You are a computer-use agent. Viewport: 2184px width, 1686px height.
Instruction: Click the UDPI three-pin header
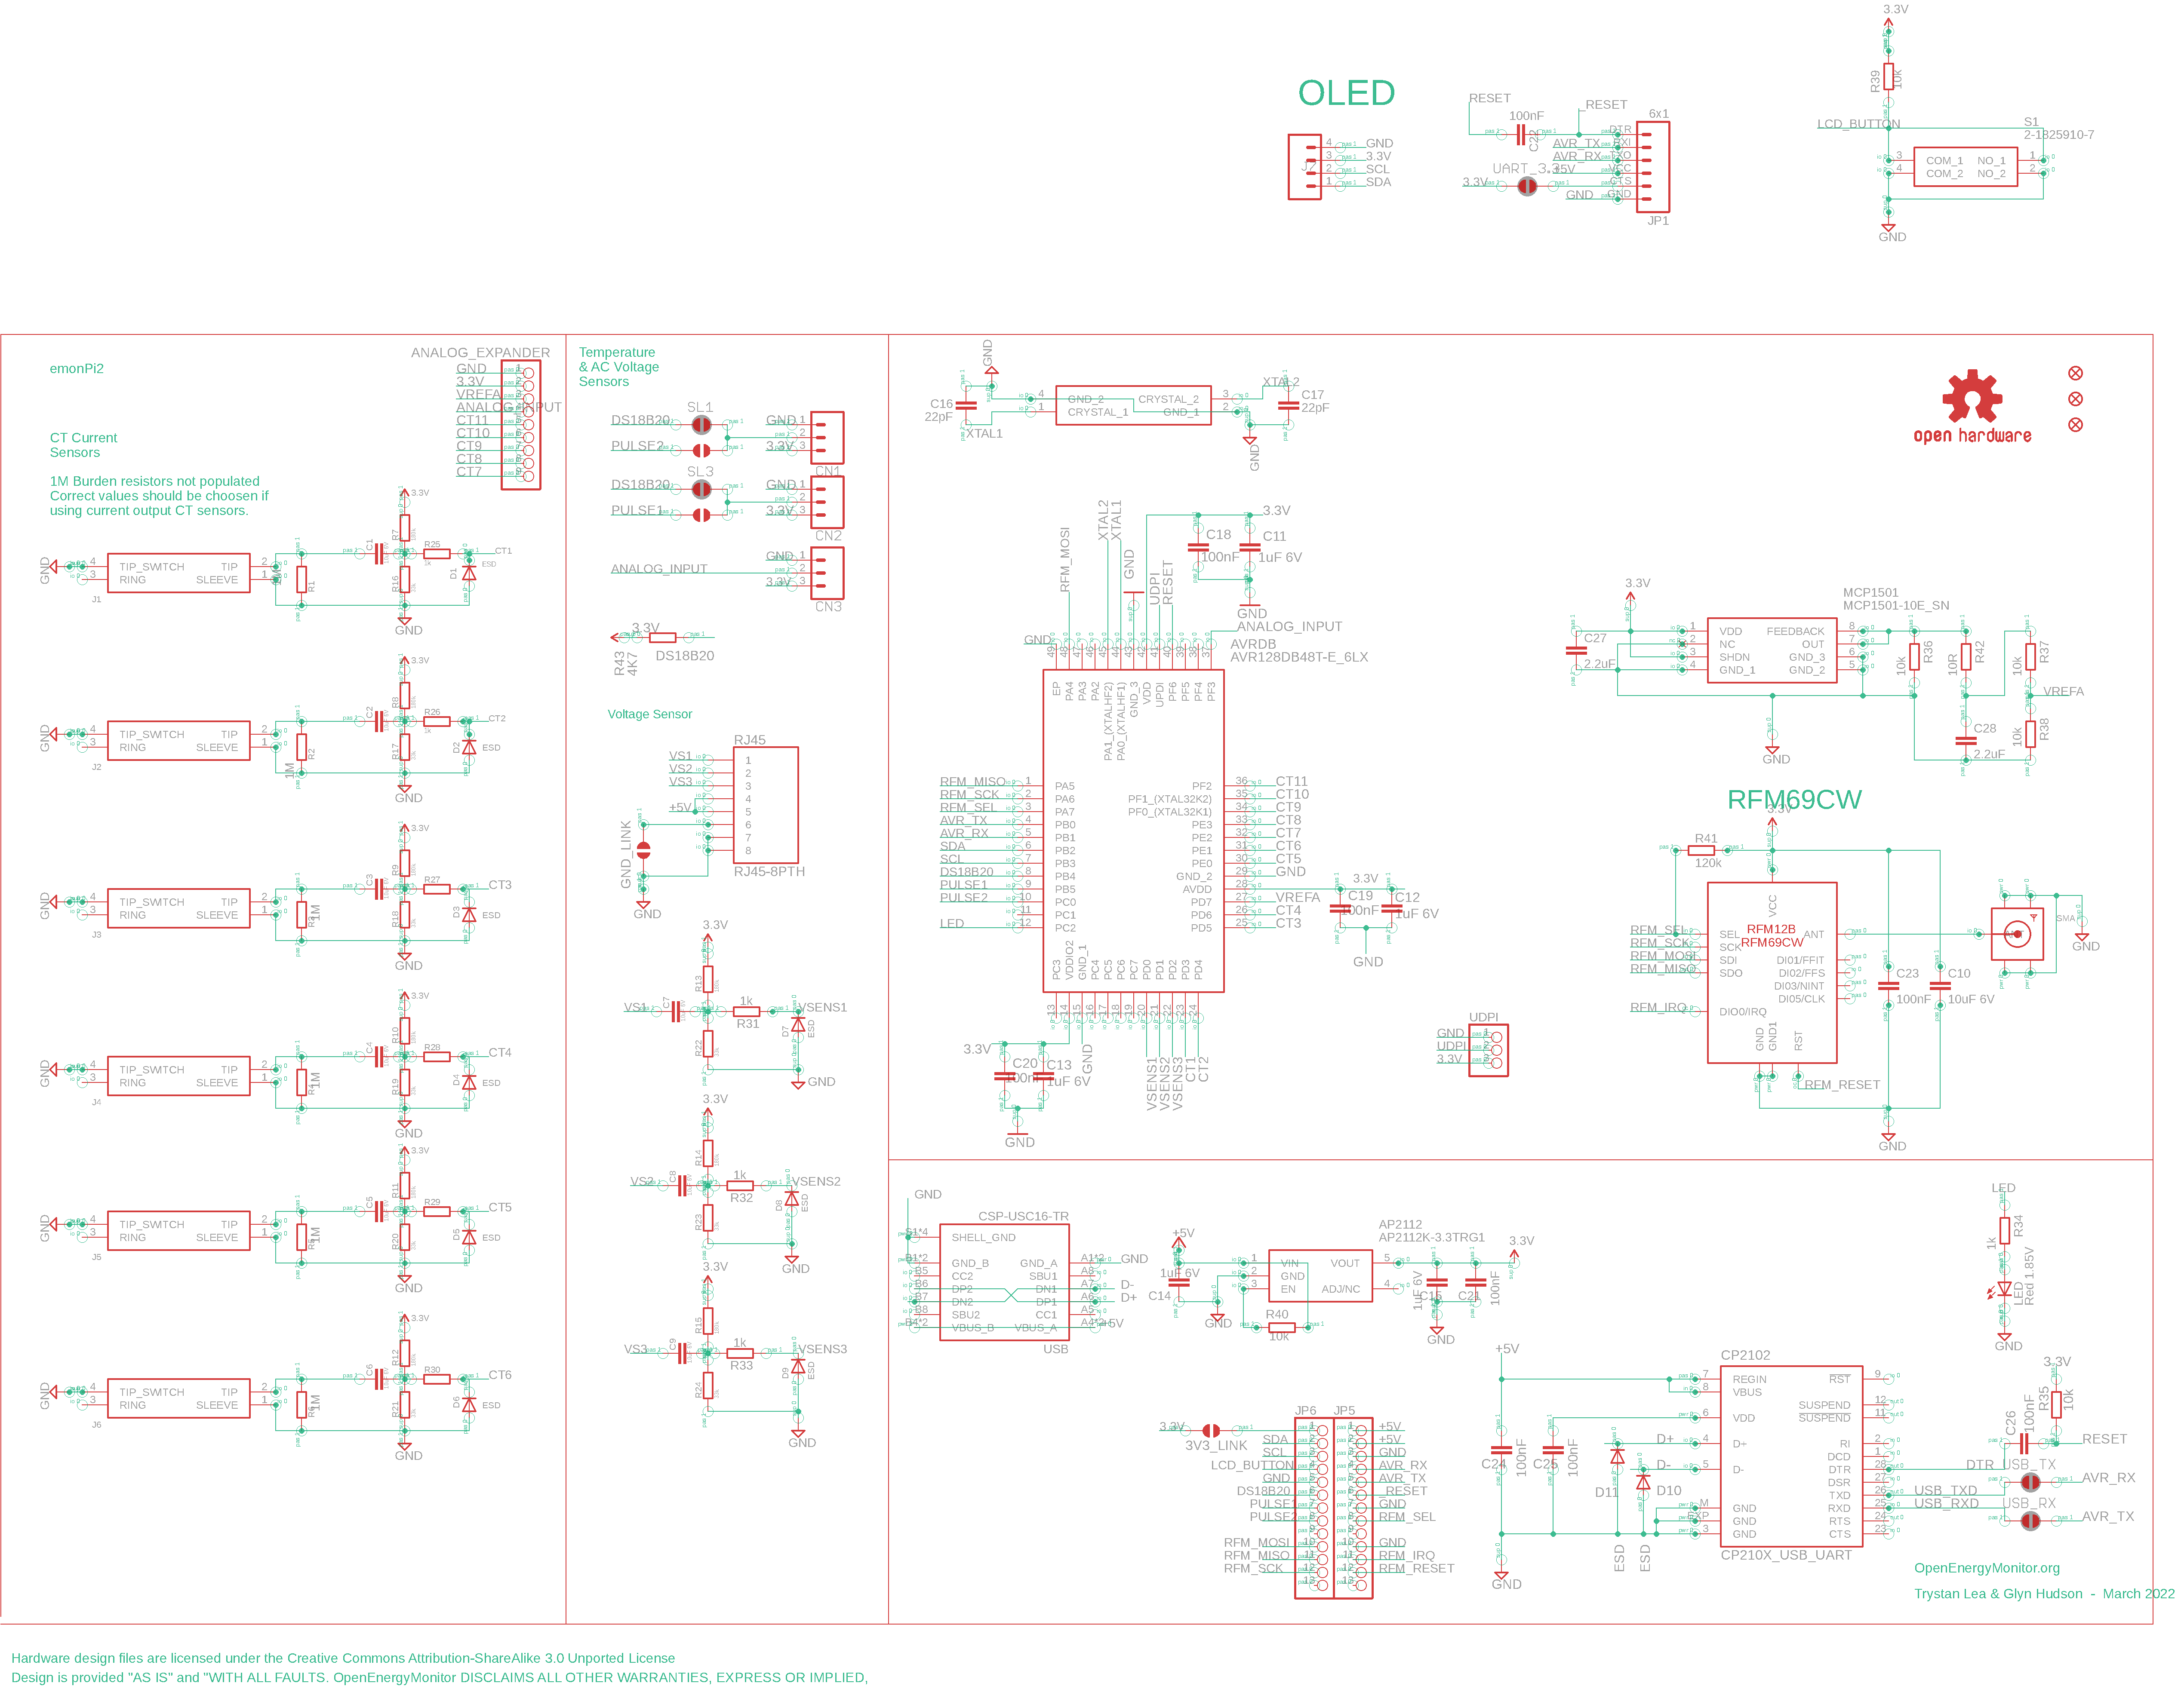coord(1488,1050)
